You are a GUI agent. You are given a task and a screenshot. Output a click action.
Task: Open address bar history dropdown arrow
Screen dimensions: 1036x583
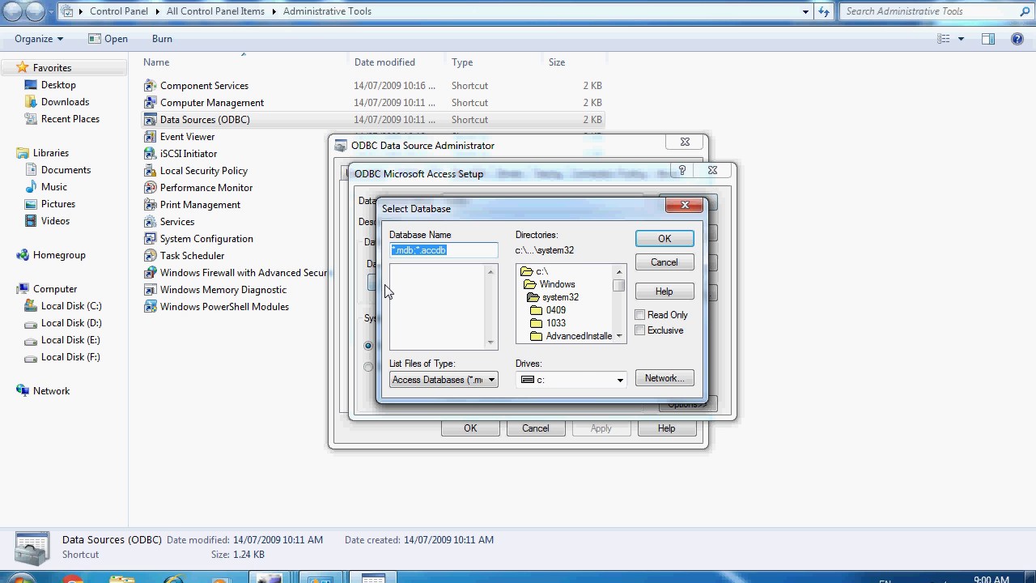click(805, 11)
